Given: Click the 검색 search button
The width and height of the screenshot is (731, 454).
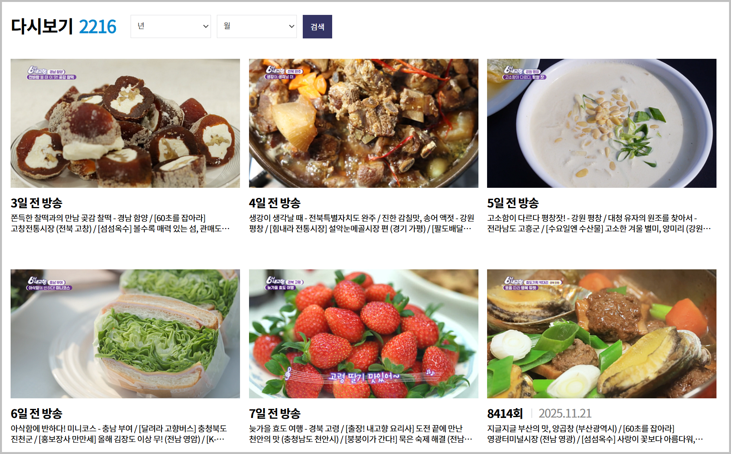Looking at the screenshot, I should [x=317, y=27].
